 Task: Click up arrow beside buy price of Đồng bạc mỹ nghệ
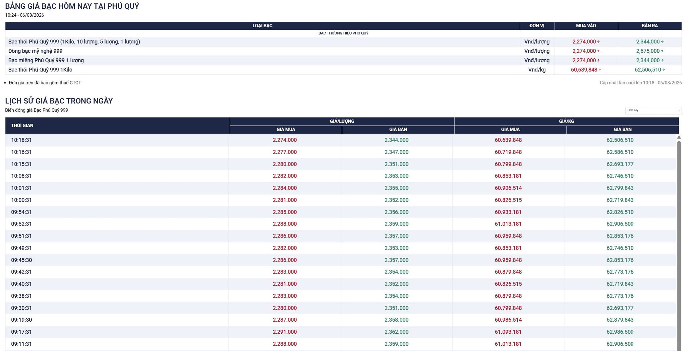point(598,51)
